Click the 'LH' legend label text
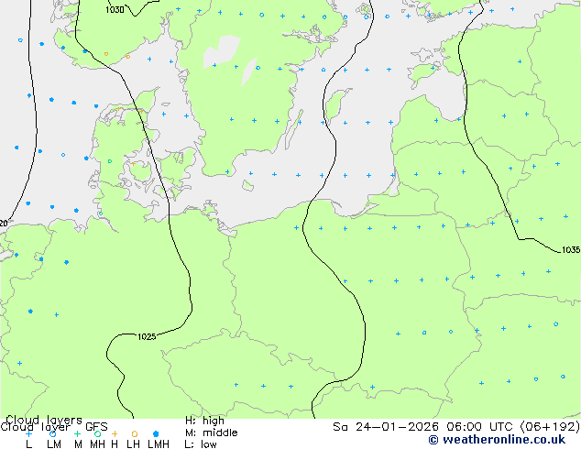This screenshot has width=581, height=449. coord(133,444)
